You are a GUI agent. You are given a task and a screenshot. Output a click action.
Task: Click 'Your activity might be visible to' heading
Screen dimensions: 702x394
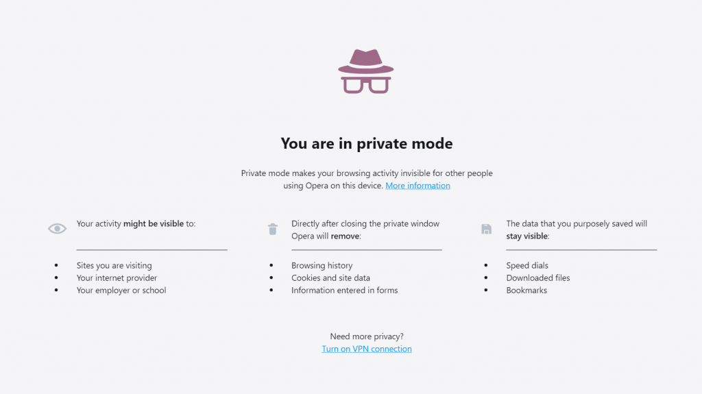click(136, 223)
